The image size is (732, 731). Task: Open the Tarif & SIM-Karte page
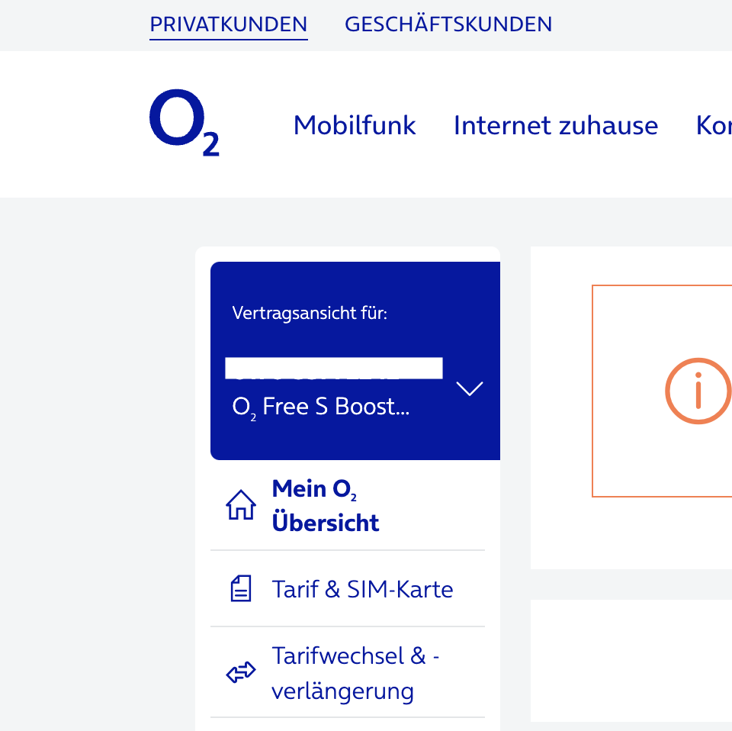(362, 589)
